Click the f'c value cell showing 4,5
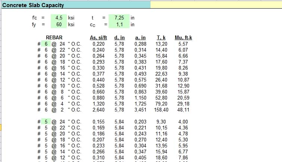The image size is (282, 162). 59,18
